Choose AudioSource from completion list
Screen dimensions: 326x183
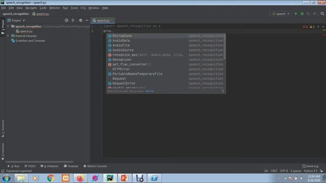[166, 50]
